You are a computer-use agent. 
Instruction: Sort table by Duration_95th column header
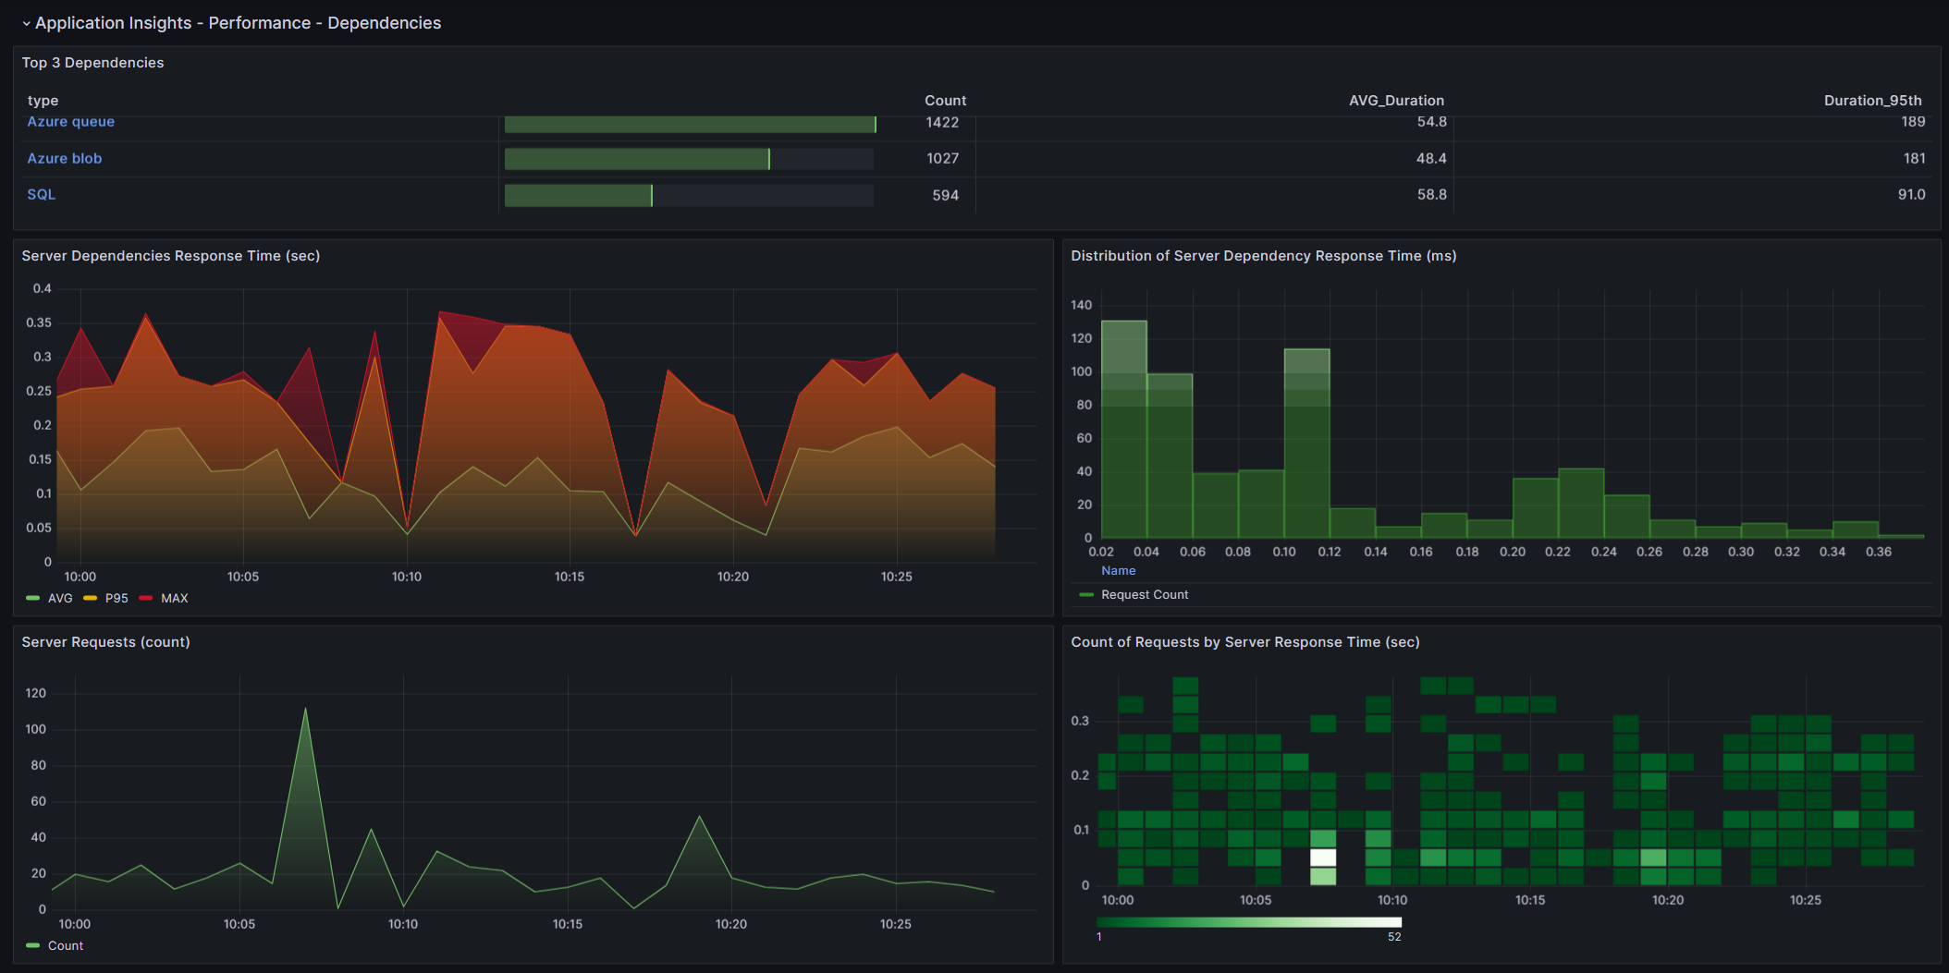coord(1872,101)
